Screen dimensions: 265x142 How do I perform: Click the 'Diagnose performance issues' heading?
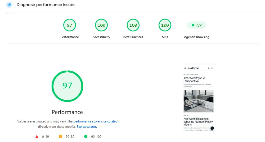tap(46, 5)
